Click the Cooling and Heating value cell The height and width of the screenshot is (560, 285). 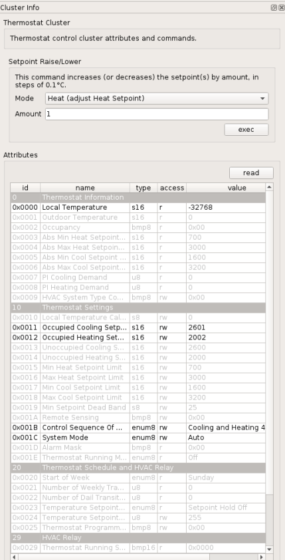pyautogui.click(x=226, y=427)
